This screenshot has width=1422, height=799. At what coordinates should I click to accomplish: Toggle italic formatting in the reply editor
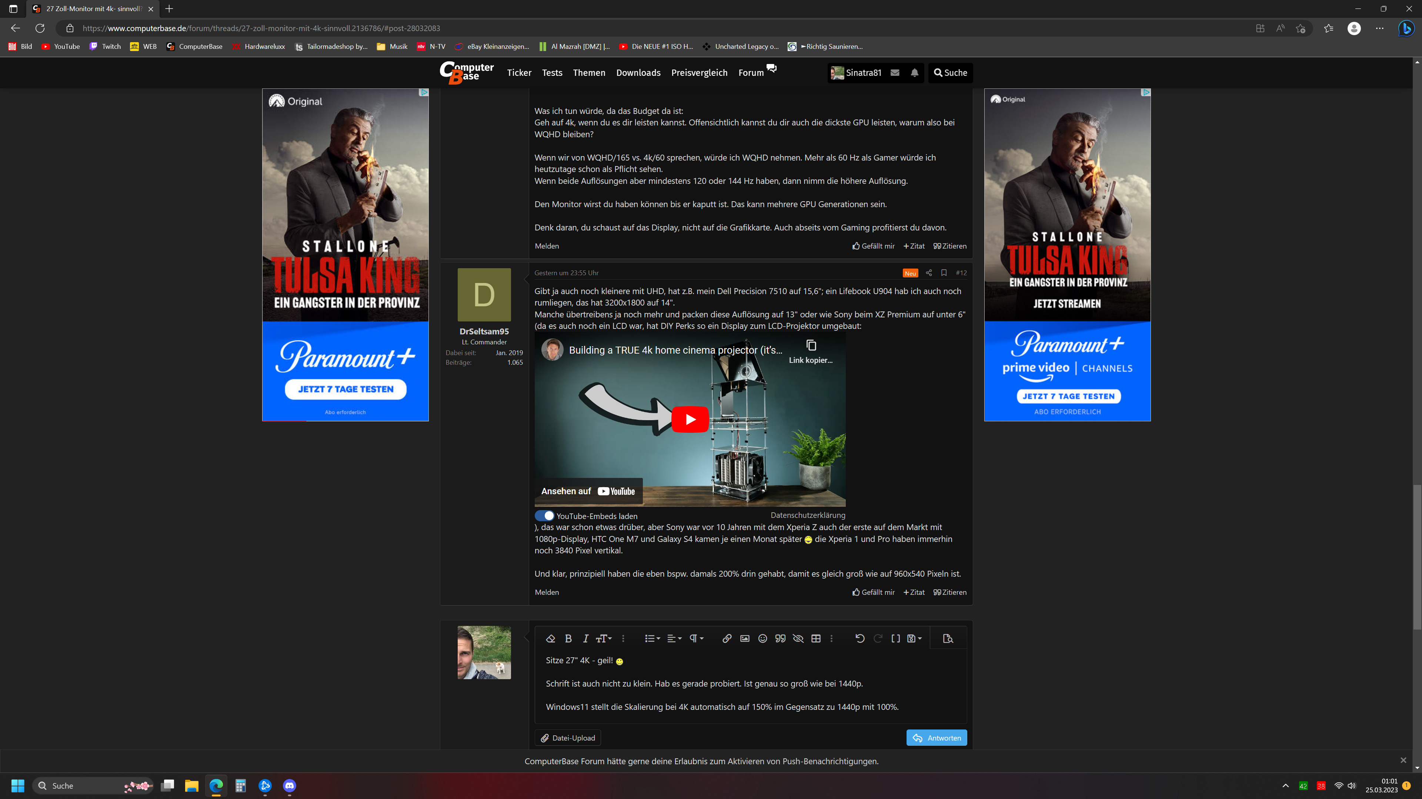[x=585, y=638]
